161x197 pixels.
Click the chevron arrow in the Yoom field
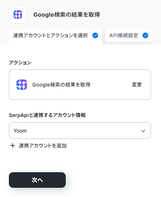(143, 131)
